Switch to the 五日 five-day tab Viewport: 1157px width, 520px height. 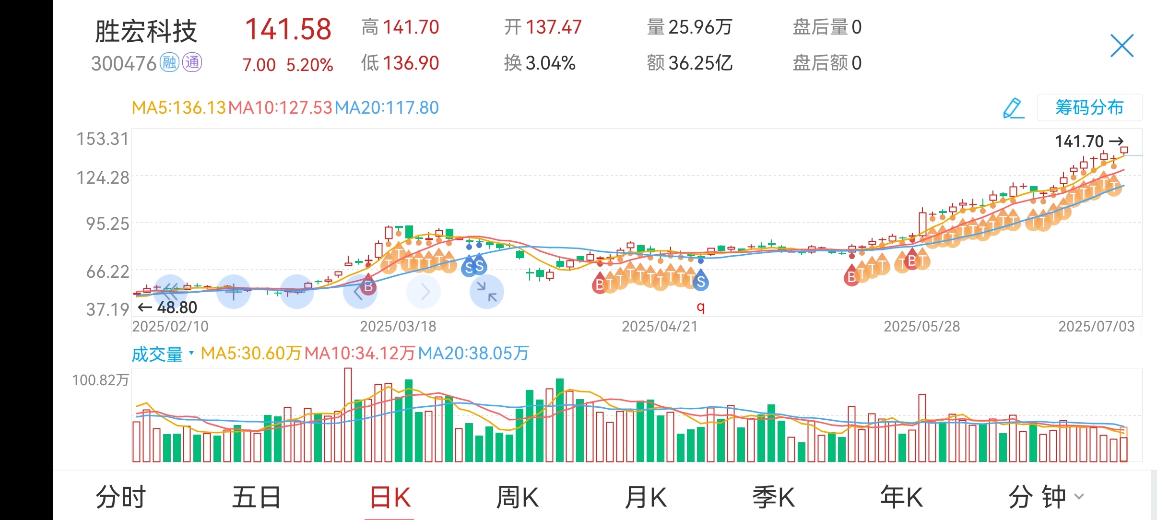tap(257, 496)
